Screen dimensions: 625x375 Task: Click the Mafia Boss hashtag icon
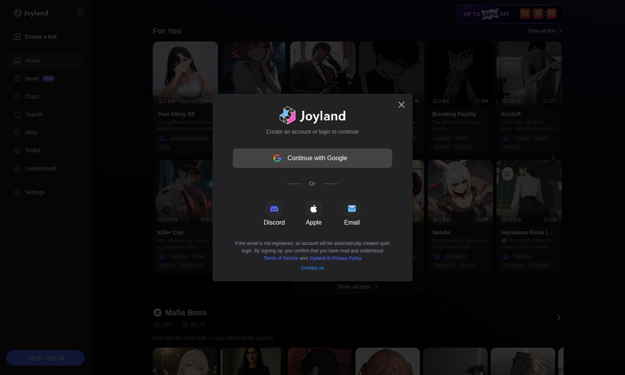pyautogui.click(x=157, y=312)
